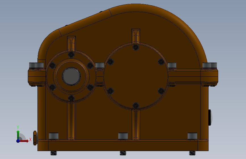
Task: Click the green Y axis arrow of the triad
Action: click(18, 135)
